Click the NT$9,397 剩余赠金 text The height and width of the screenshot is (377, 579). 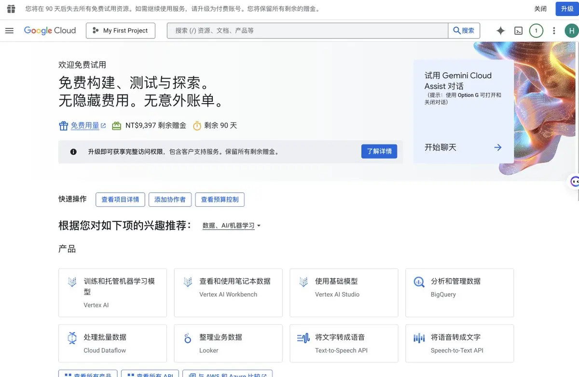pos(156,126)
